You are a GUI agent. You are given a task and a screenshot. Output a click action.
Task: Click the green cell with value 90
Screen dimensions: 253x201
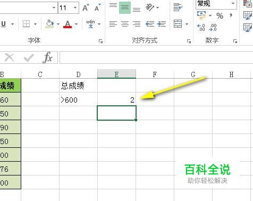tap(10, 127)
